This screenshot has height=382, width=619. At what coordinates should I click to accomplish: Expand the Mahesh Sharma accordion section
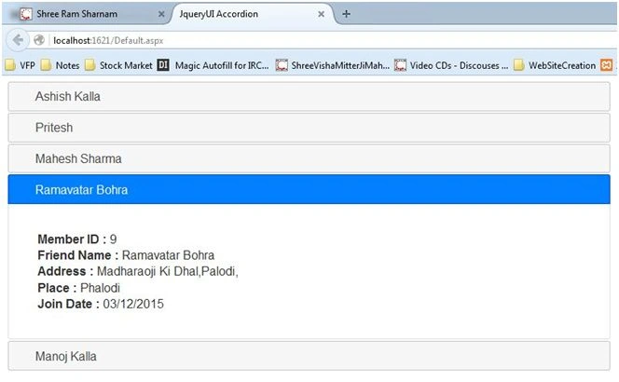coord(309,158)
